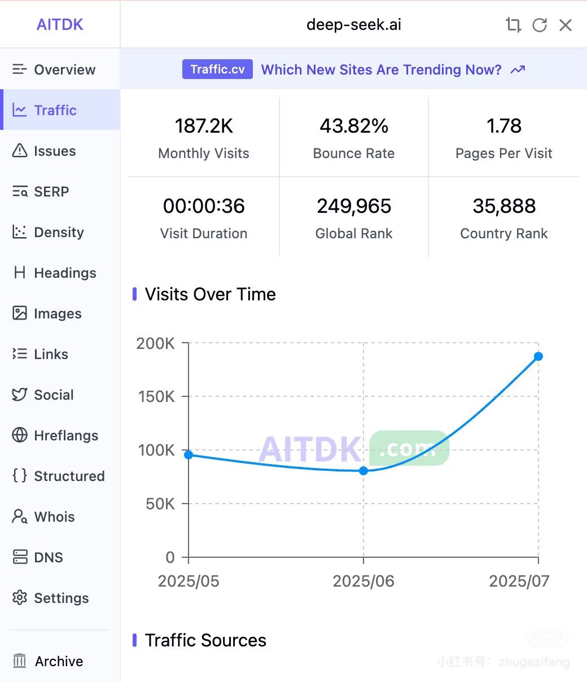This screenshot has width=587, height=682.
Task: Click the 2025/05 data point on chart
Action: tap(189, 455)
